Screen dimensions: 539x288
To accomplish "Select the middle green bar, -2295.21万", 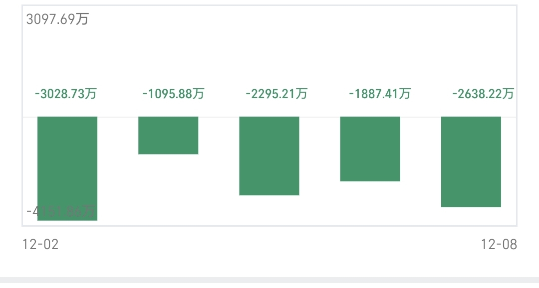I will (x=269, y=156).
